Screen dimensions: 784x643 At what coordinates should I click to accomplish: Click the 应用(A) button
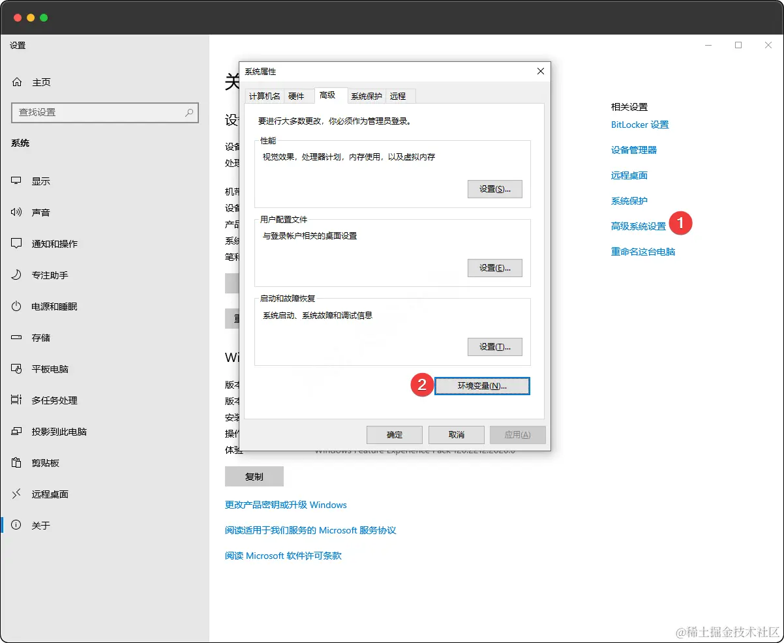[x=518, y=435]
